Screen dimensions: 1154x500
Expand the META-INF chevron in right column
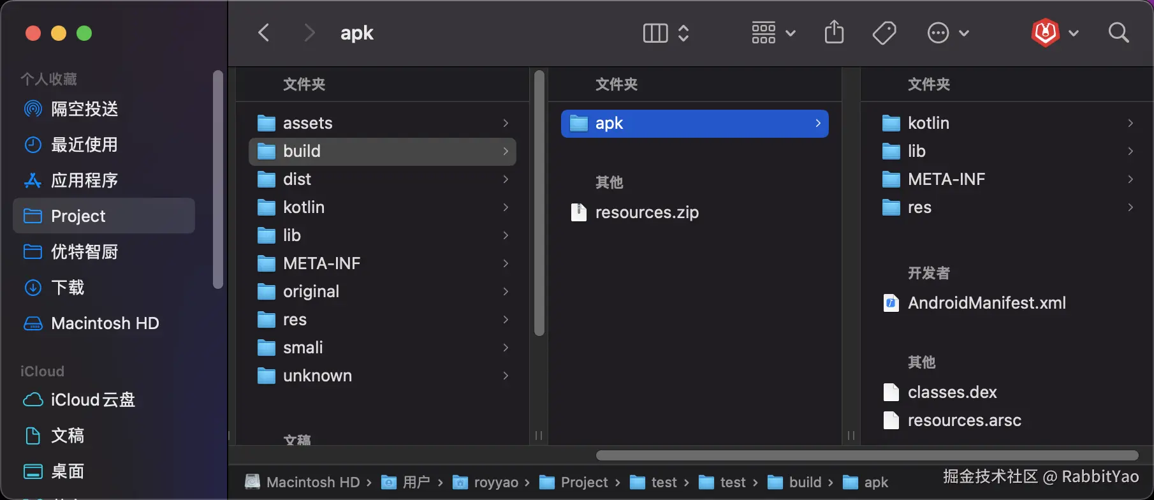click(x=1130, y=179)
